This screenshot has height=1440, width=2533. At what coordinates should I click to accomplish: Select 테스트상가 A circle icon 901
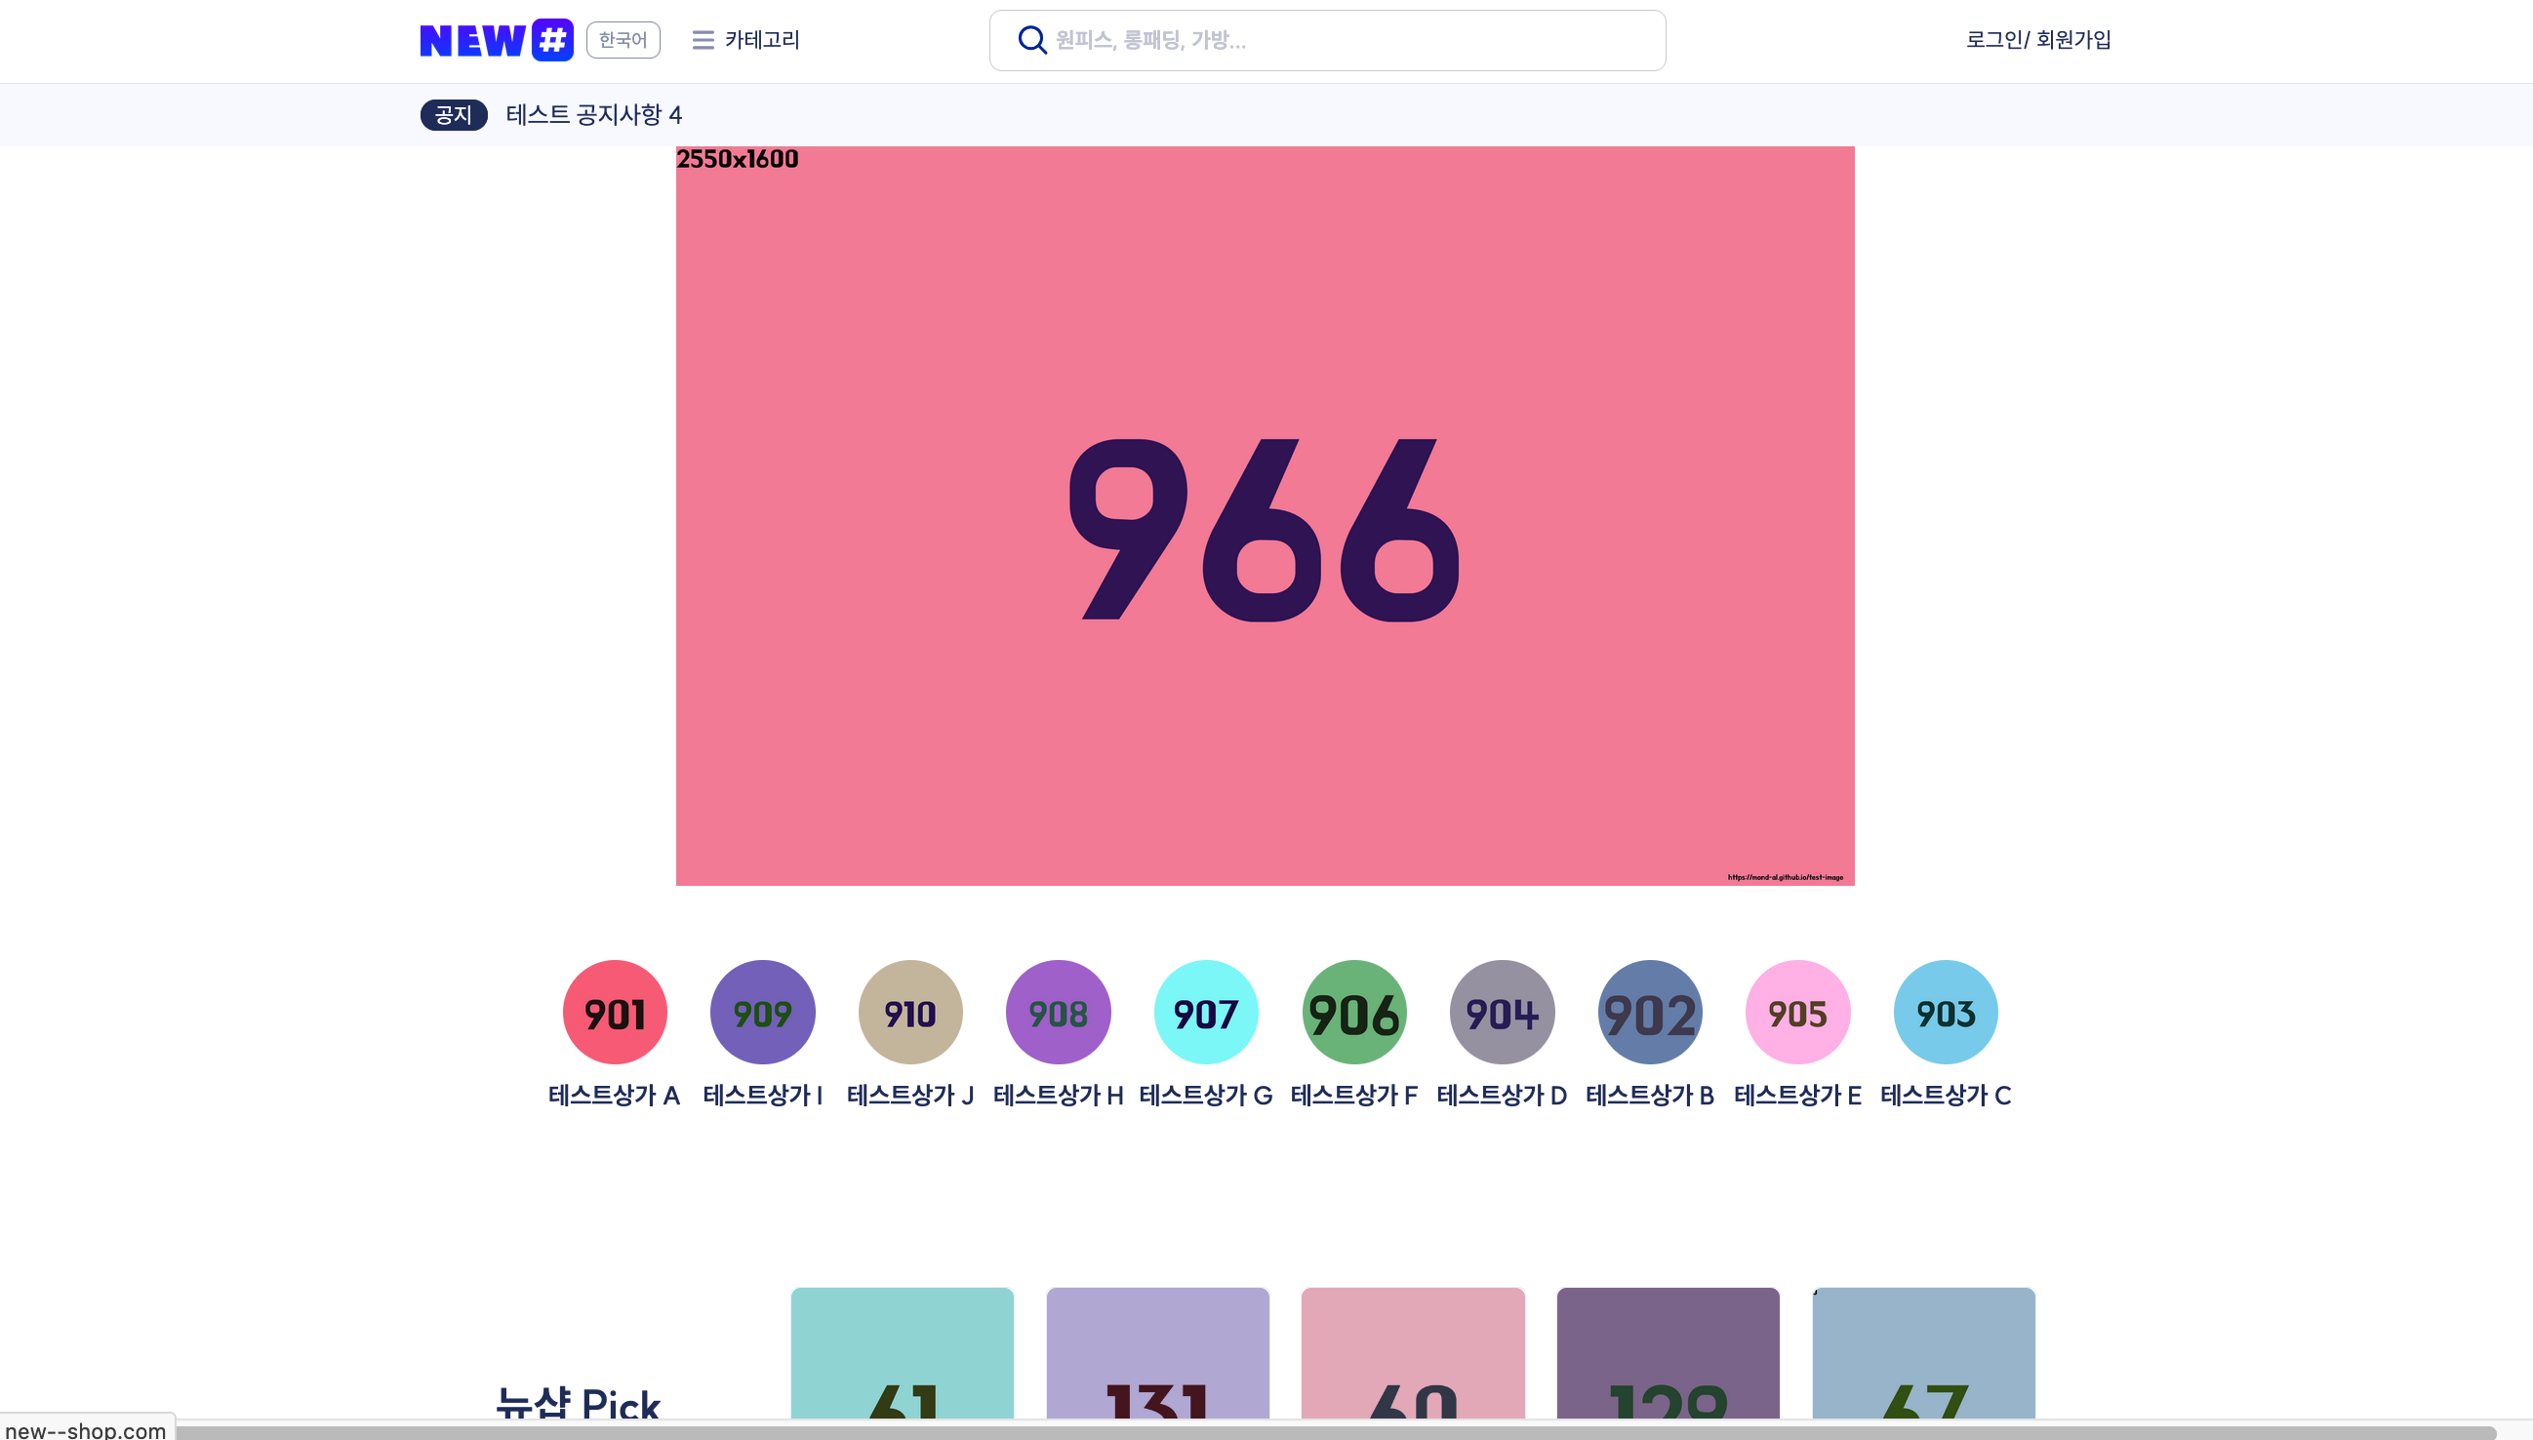[x=614, y=1012]
